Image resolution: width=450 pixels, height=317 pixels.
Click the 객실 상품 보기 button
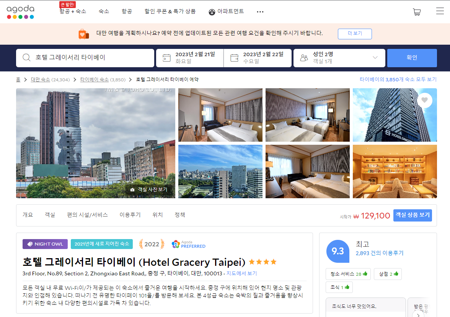coord(412,215)
